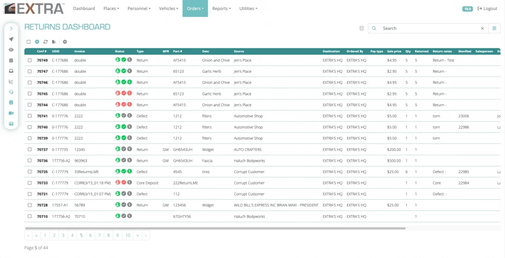Click the green person status icon in row 70710
The height and width of the screenshot is (258, 505).
pyautogui.click(x=118, y=216)
